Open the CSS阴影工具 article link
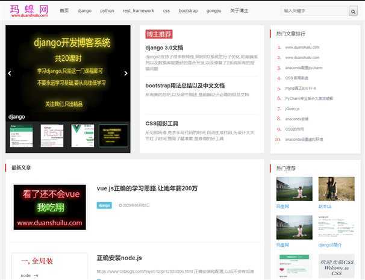This screenshot has height=280, width=365. point(162,123)
